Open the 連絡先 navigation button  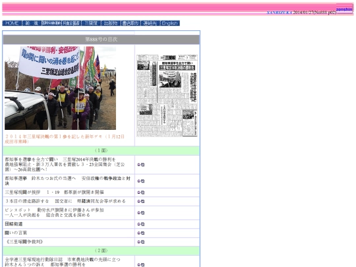[150, 23]
